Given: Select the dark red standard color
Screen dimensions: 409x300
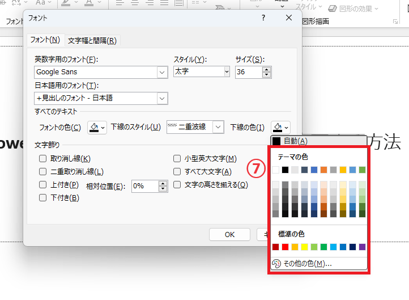Looking at the screenshot, I should coord(275,247).
